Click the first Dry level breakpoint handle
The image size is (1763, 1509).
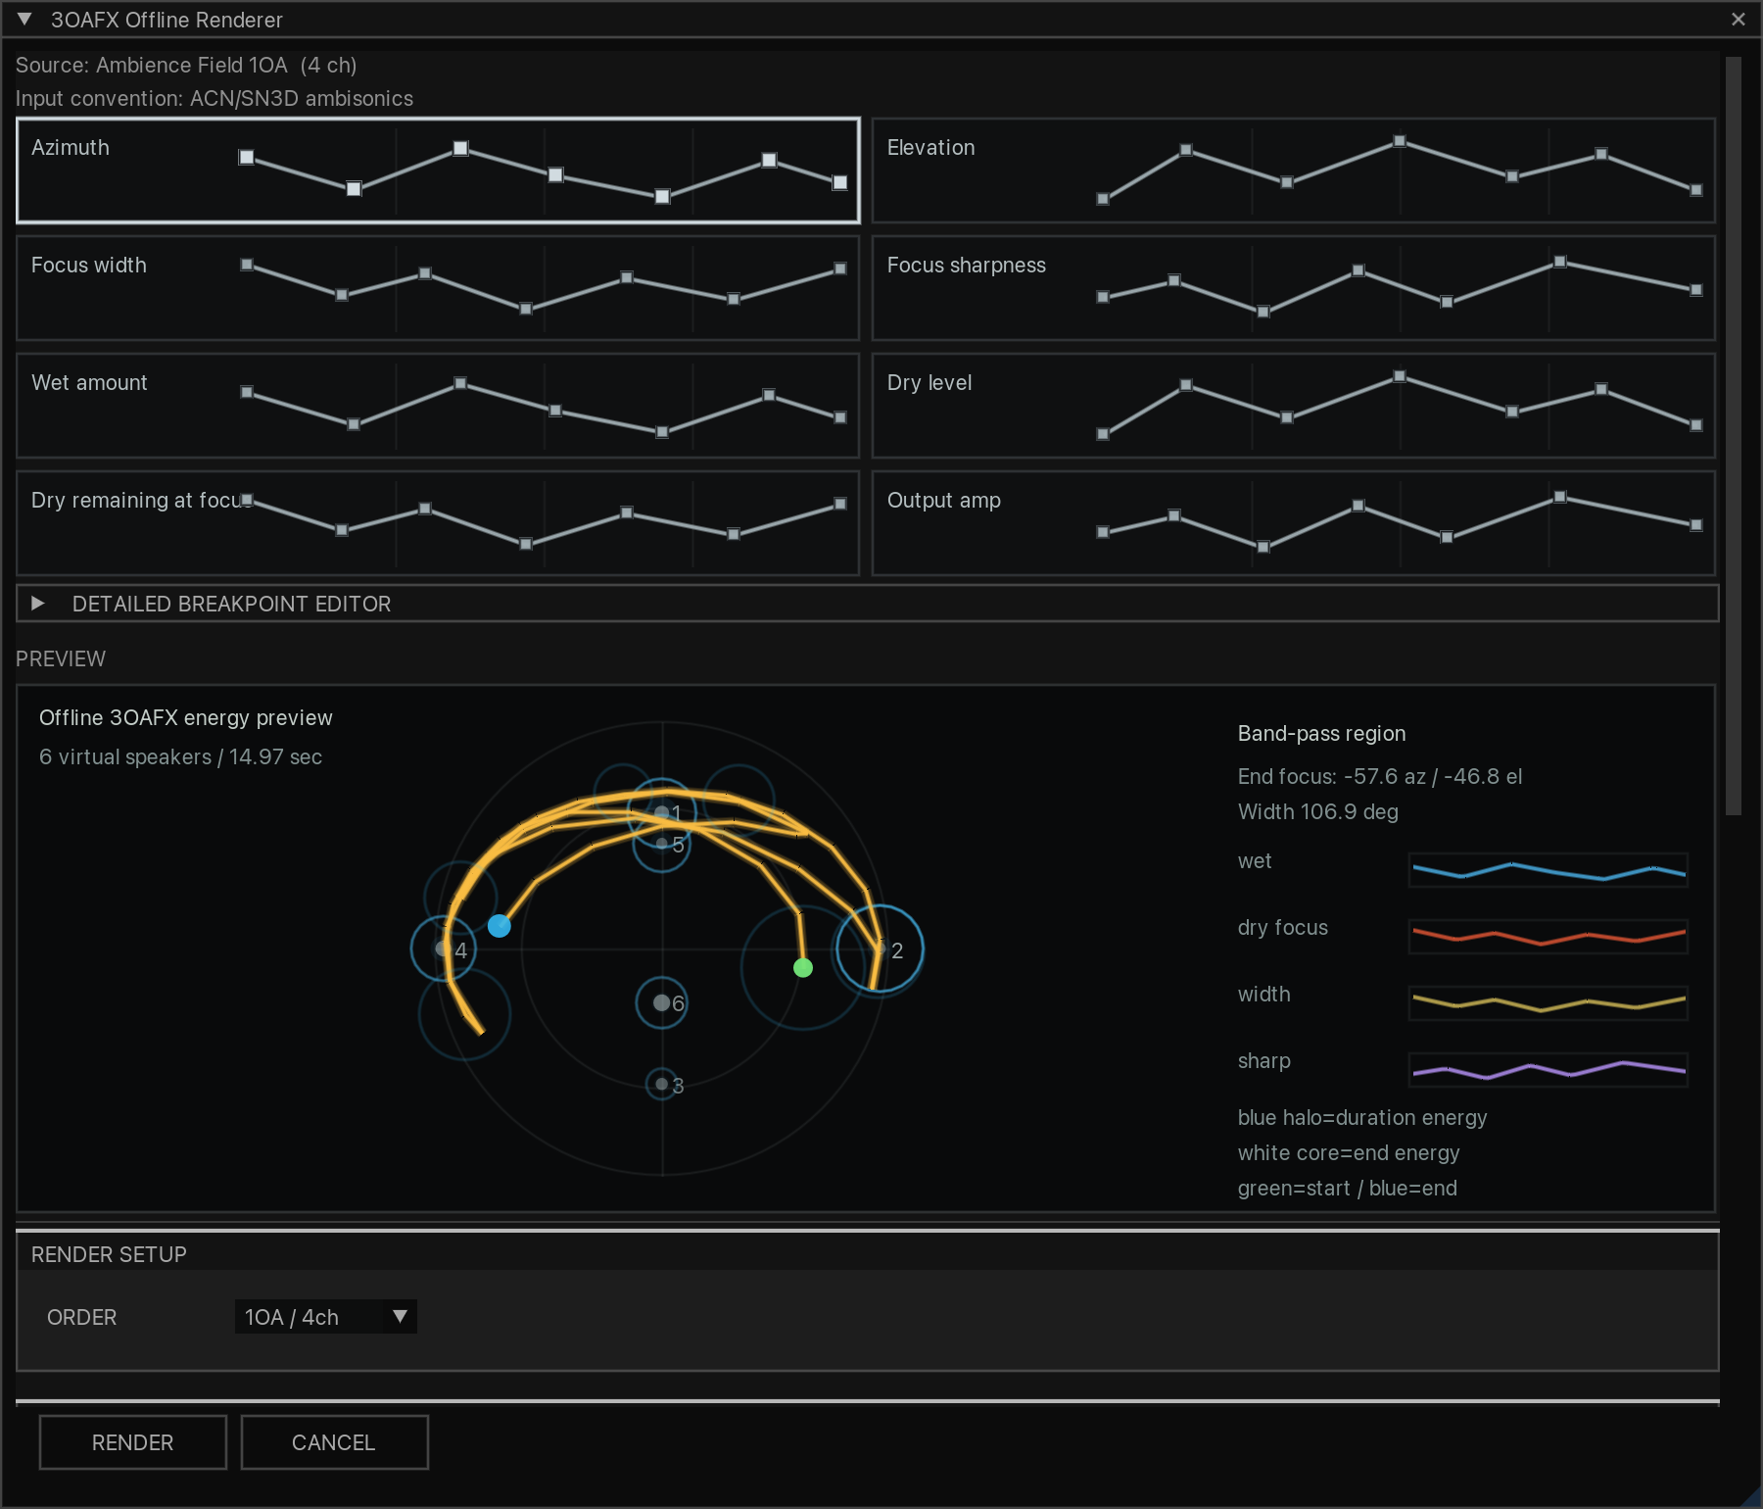(x=1103, y=434)
